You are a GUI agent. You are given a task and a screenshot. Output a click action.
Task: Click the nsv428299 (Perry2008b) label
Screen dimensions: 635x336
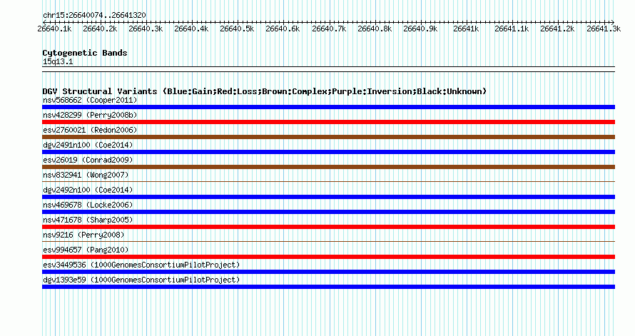pyautogui.click(x=90, y=115)
